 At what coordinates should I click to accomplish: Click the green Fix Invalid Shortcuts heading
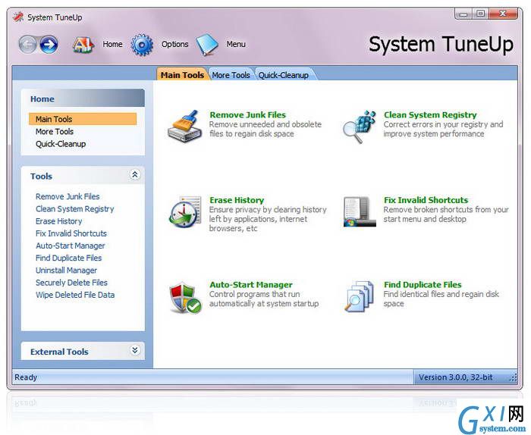tap(426, 200)
